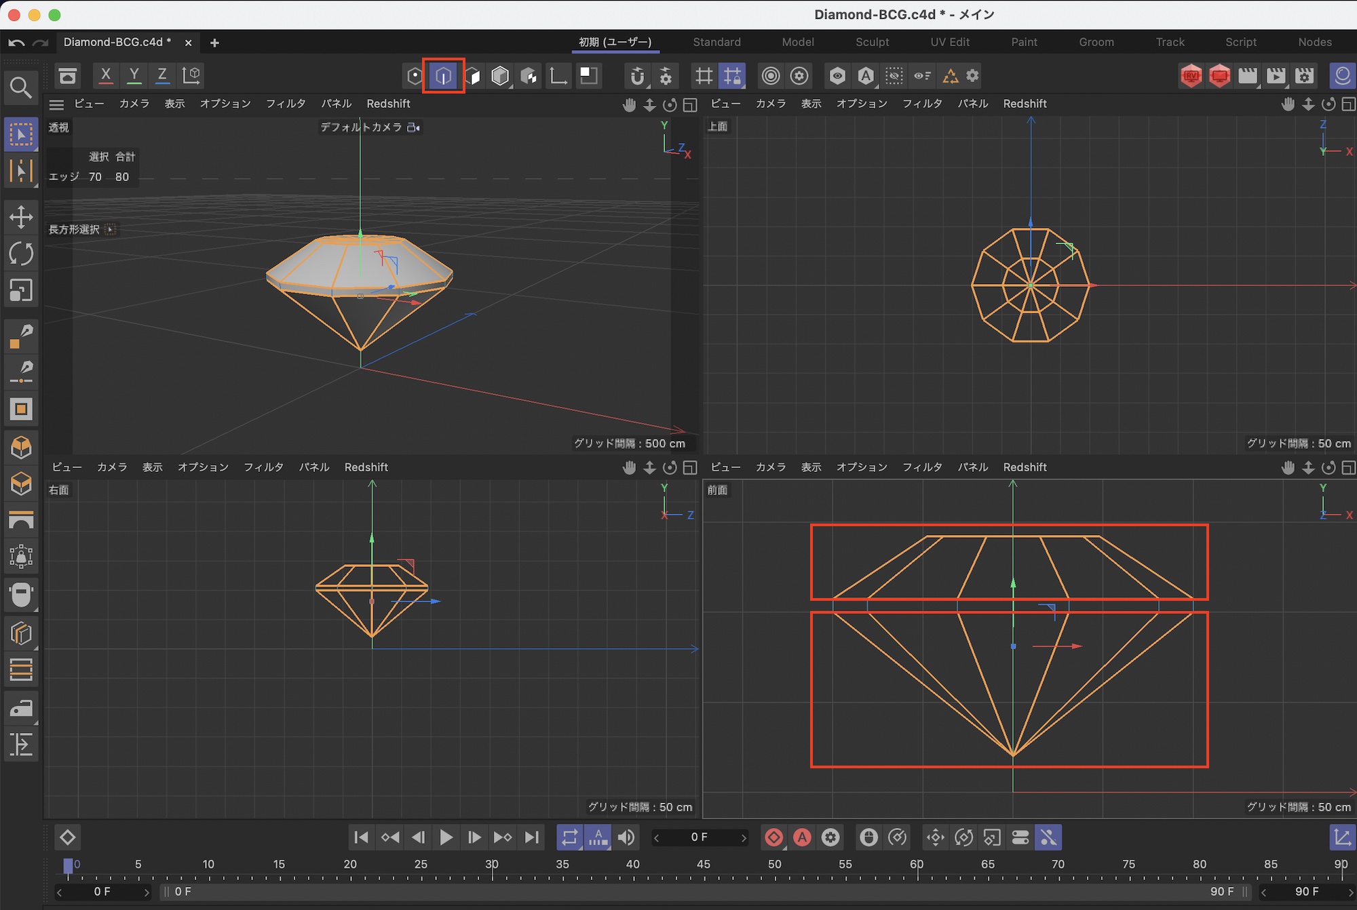The width and height of the screenshot is (1357, 910).
Task: Toggle timeline loop playback
Action: pyautogui.click(x=569, y=837)
